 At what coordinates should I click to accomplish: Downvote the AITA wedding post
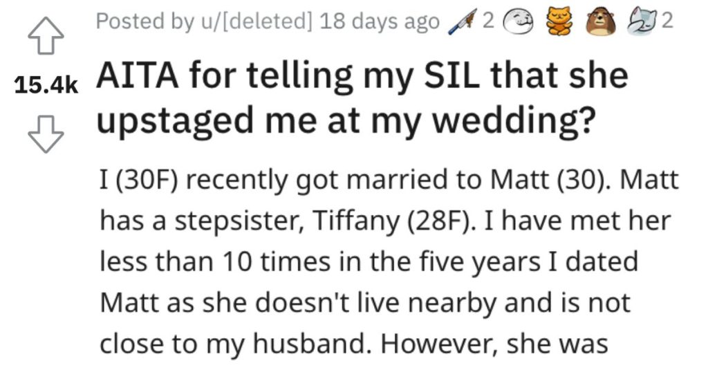tap(46, 135)
